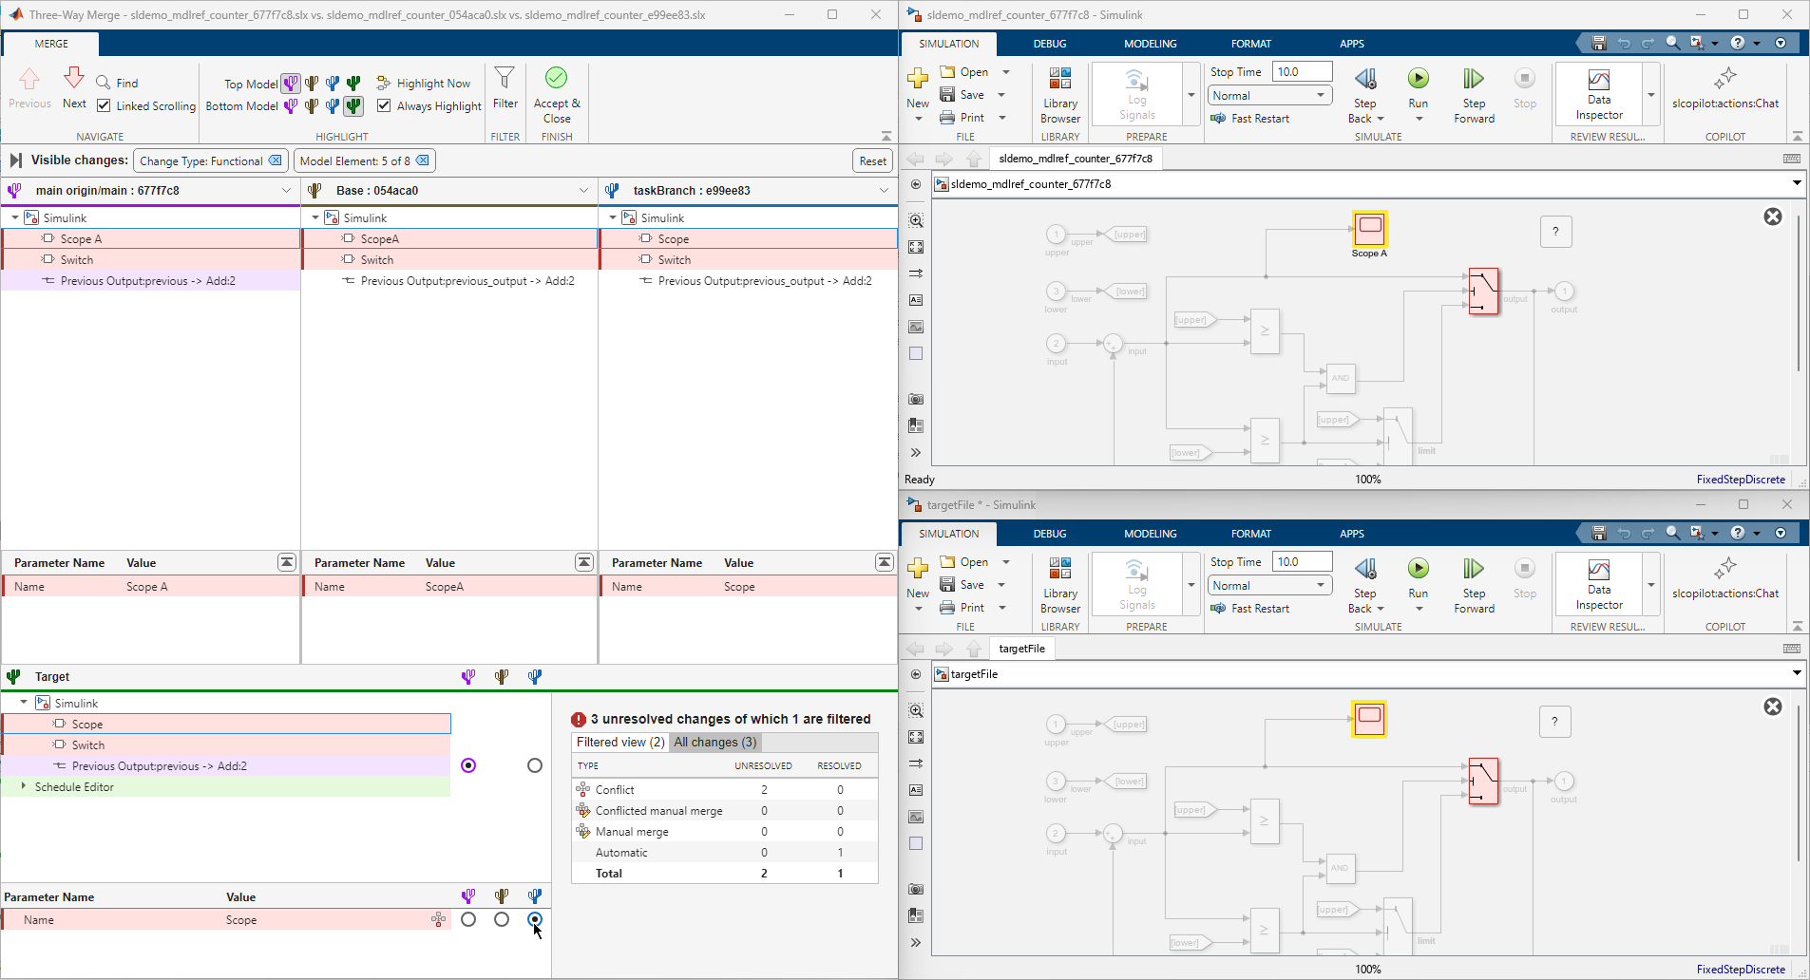This screenshot has width=1810, height=980.
Task: Click Annotation tool in targetFile canvas palette
Action: click(x=916, y=790)
